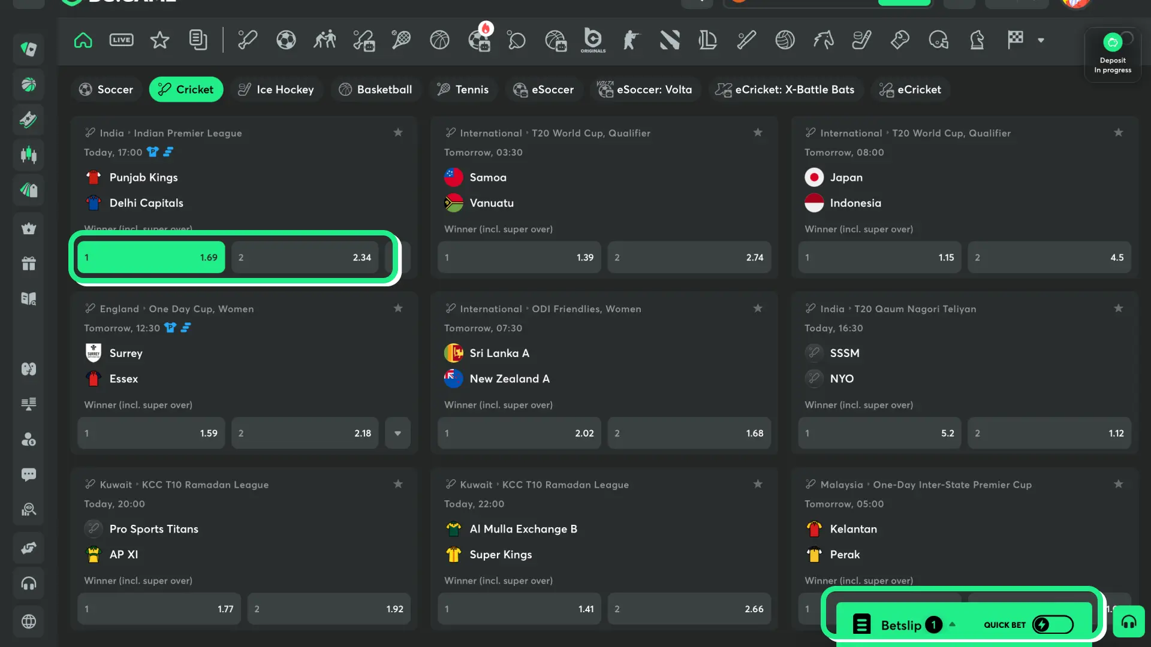Select the horse racing icon
The width and height of the screenshot is (1151, 647).
(823, 40)
